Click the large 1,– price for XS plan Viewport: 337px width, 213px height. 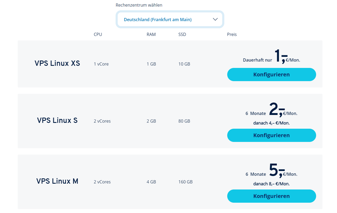(x=281, y=56)
